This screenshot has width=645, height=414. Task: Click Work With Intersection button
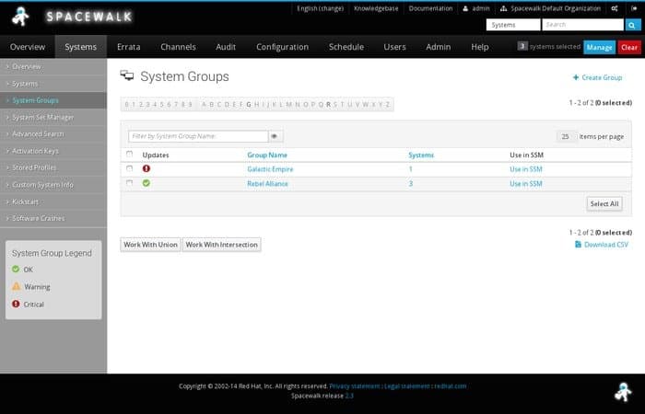point(221,245)
